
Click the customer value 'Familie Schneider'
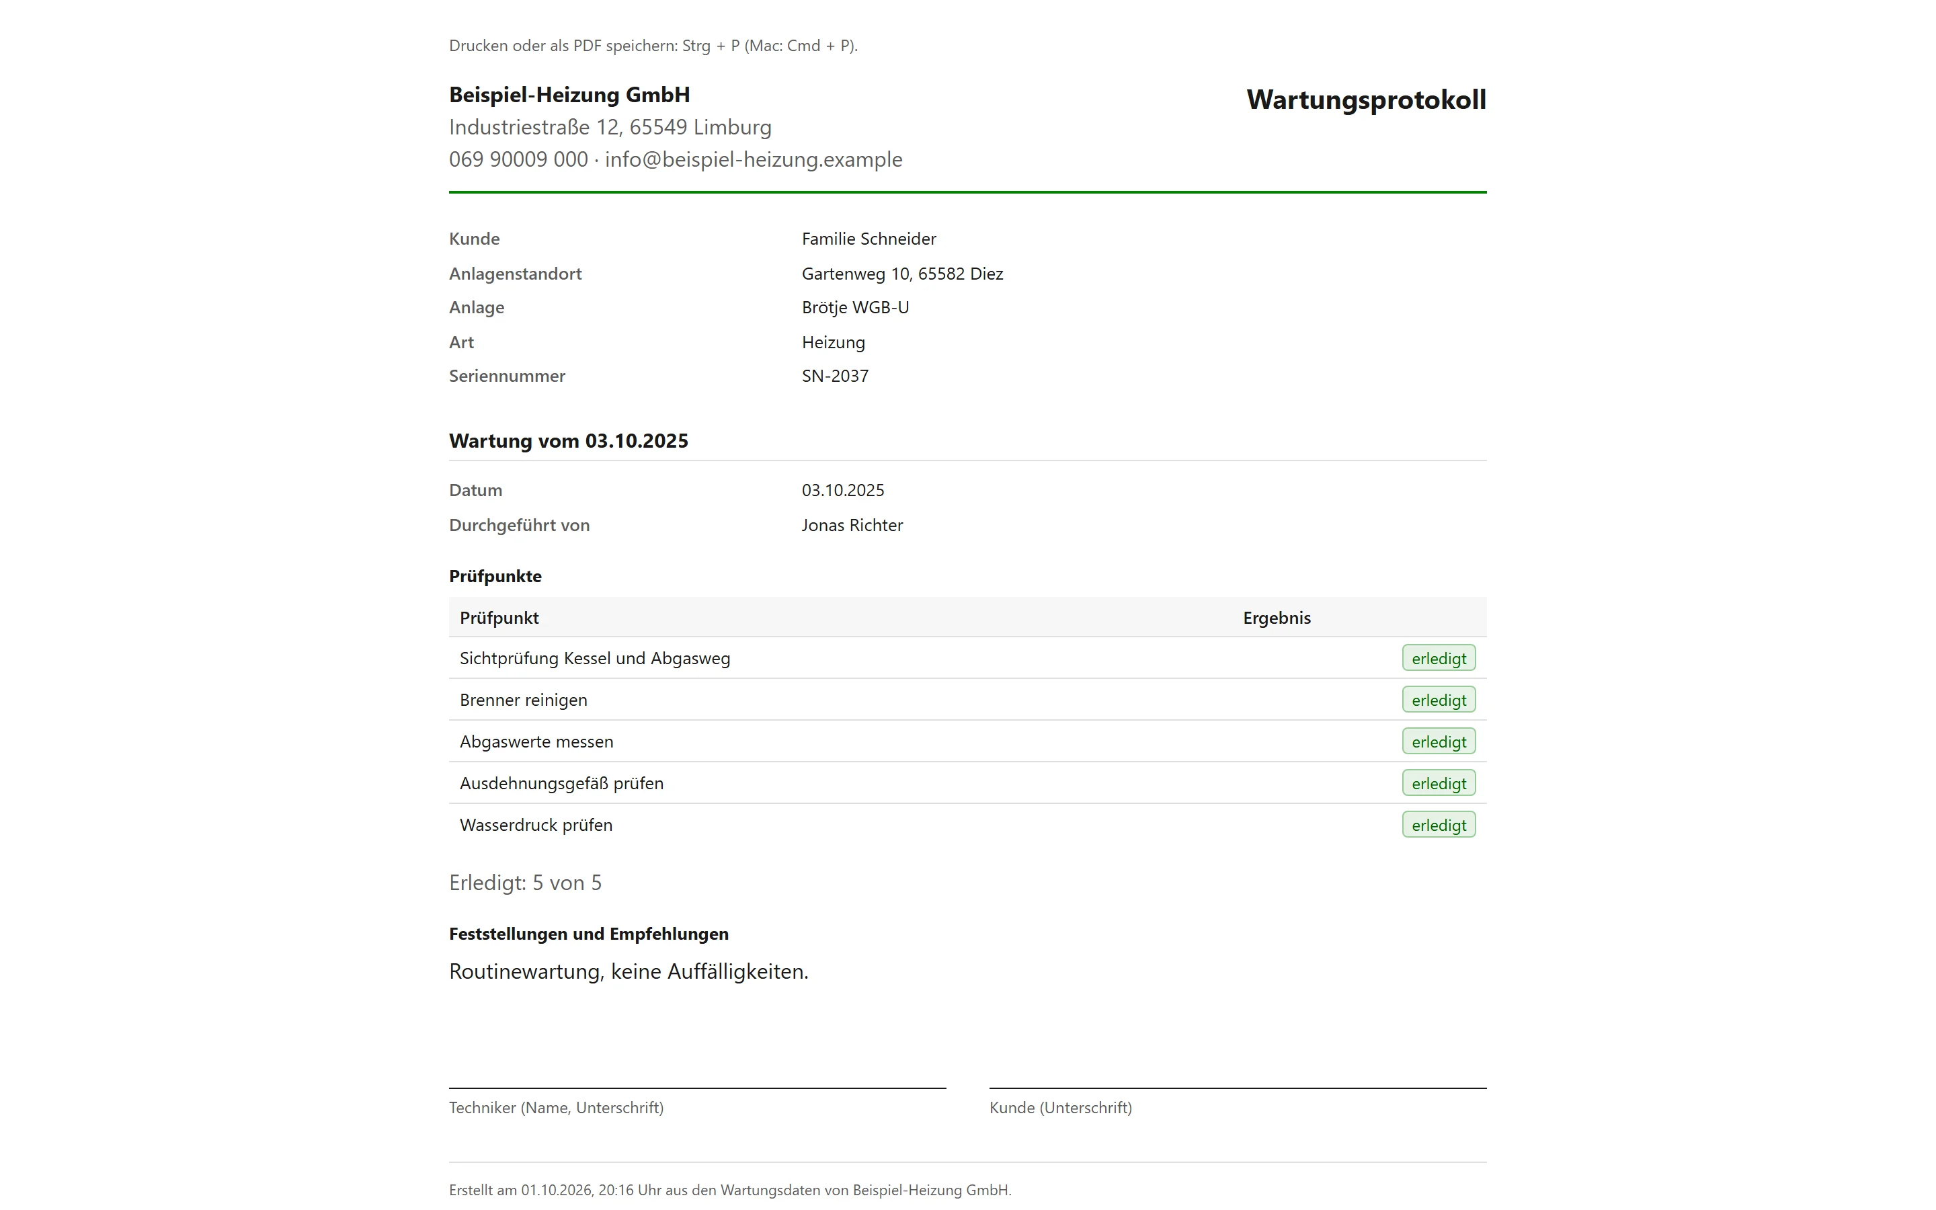coord(869,239)
